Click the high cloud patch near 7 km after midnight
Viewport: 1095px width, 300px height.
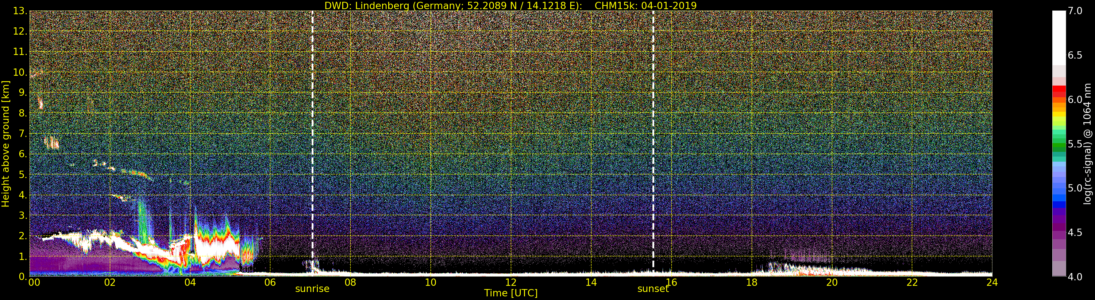[51, 142]
